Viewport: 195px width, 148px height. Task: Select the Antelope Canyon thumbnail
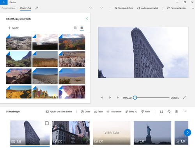[72, 92]
